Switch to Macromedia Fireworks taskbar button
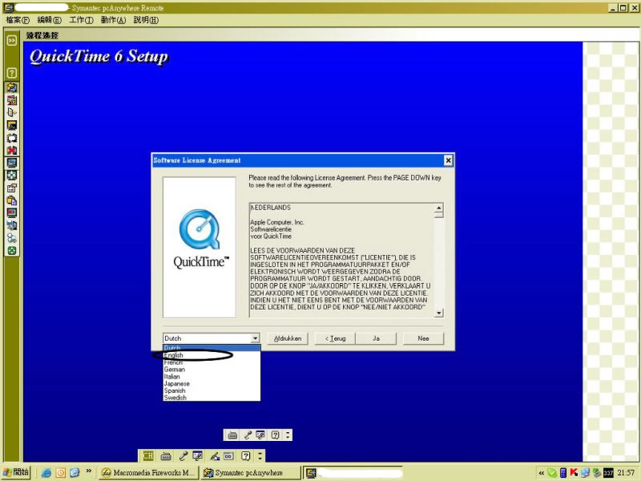The image size is (641, 481). point(149,472)
